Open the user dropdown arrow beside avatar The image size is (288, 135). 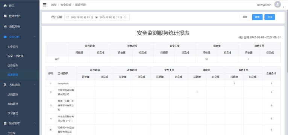click(283, 7)
